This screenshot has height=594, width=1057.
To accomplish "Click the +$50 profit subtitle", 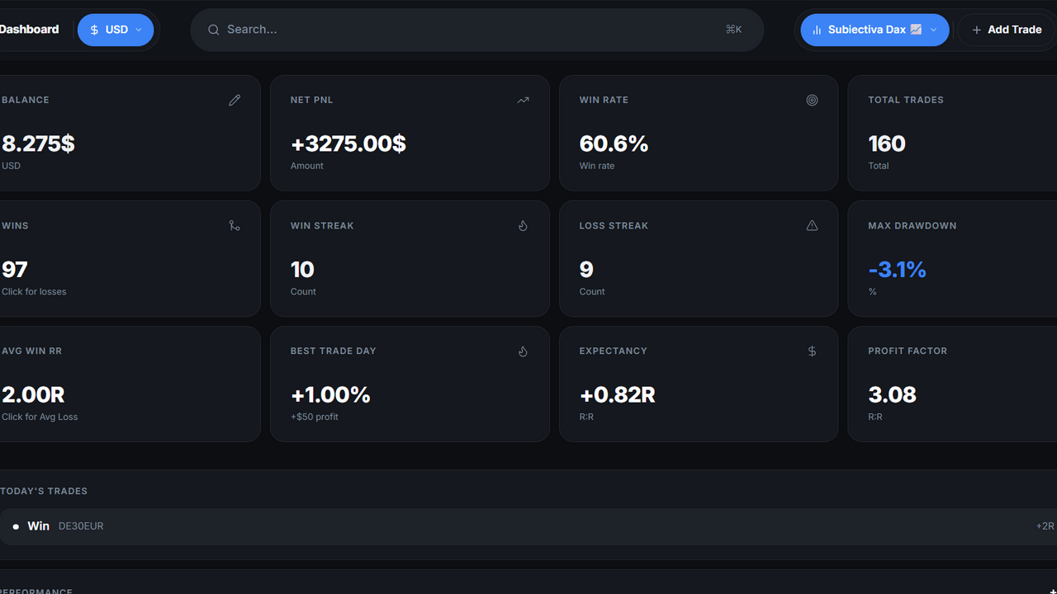I will click(x=315, y=417).
